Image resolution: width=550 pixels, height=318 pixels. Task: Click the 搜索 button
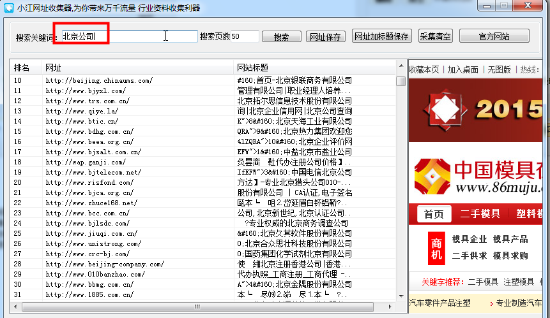pos(281,37)
